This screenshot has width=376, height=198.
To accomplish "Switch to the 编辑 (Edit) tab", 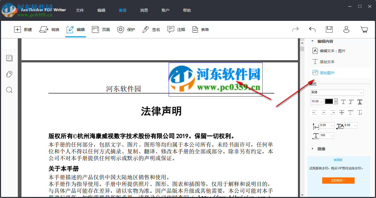I will [75, 29].
